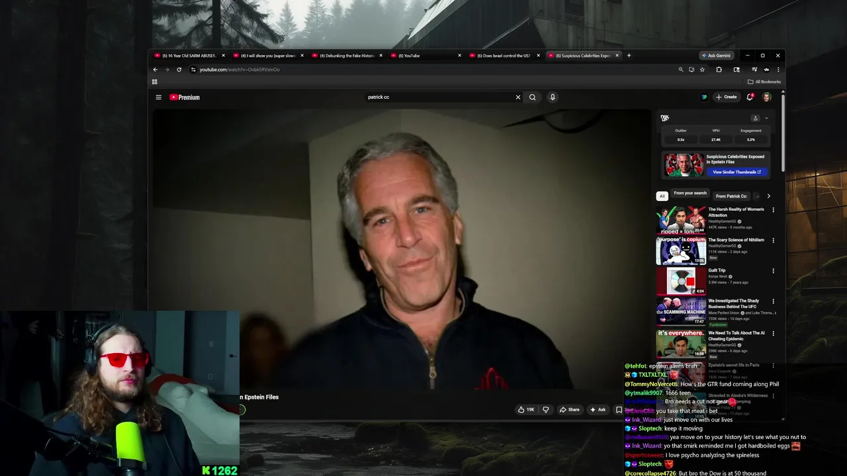
Task: Share the video
Action: point(569,410)
